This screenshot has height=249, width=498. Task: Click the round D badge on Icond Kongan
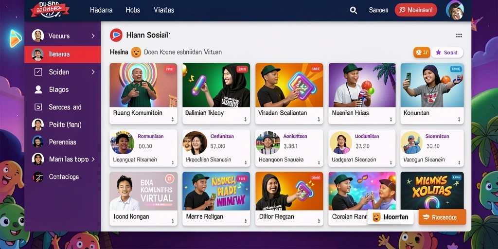pyautogui.click(x=170, y=179)
